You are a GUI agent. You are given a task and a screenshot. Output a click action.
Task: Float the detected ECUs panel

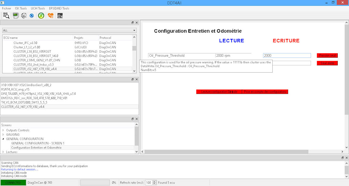[x=133, y=80]
